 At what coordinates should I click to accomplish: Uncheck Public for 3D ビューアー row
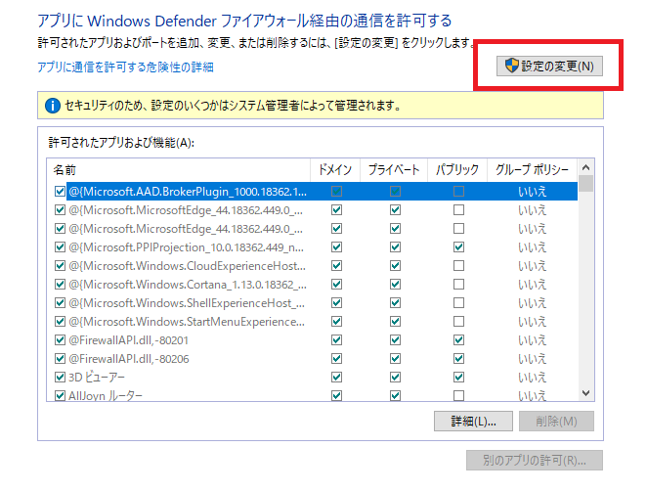458,378
